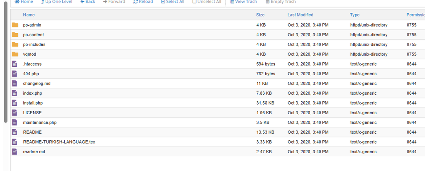Click the Home toolbar icon
Screen dimensions: 425x171
coord(17,2)
